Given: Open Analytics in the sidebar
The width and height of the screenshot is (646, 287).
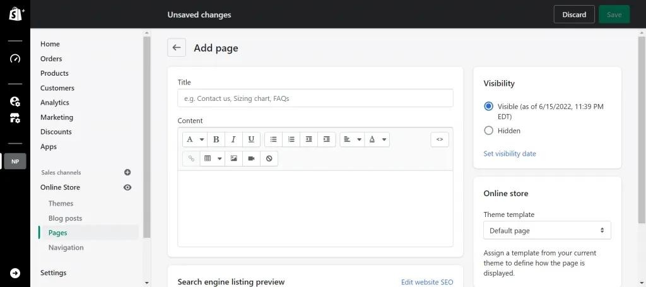Looking at the screenshot, I should [x=55, y=103].
